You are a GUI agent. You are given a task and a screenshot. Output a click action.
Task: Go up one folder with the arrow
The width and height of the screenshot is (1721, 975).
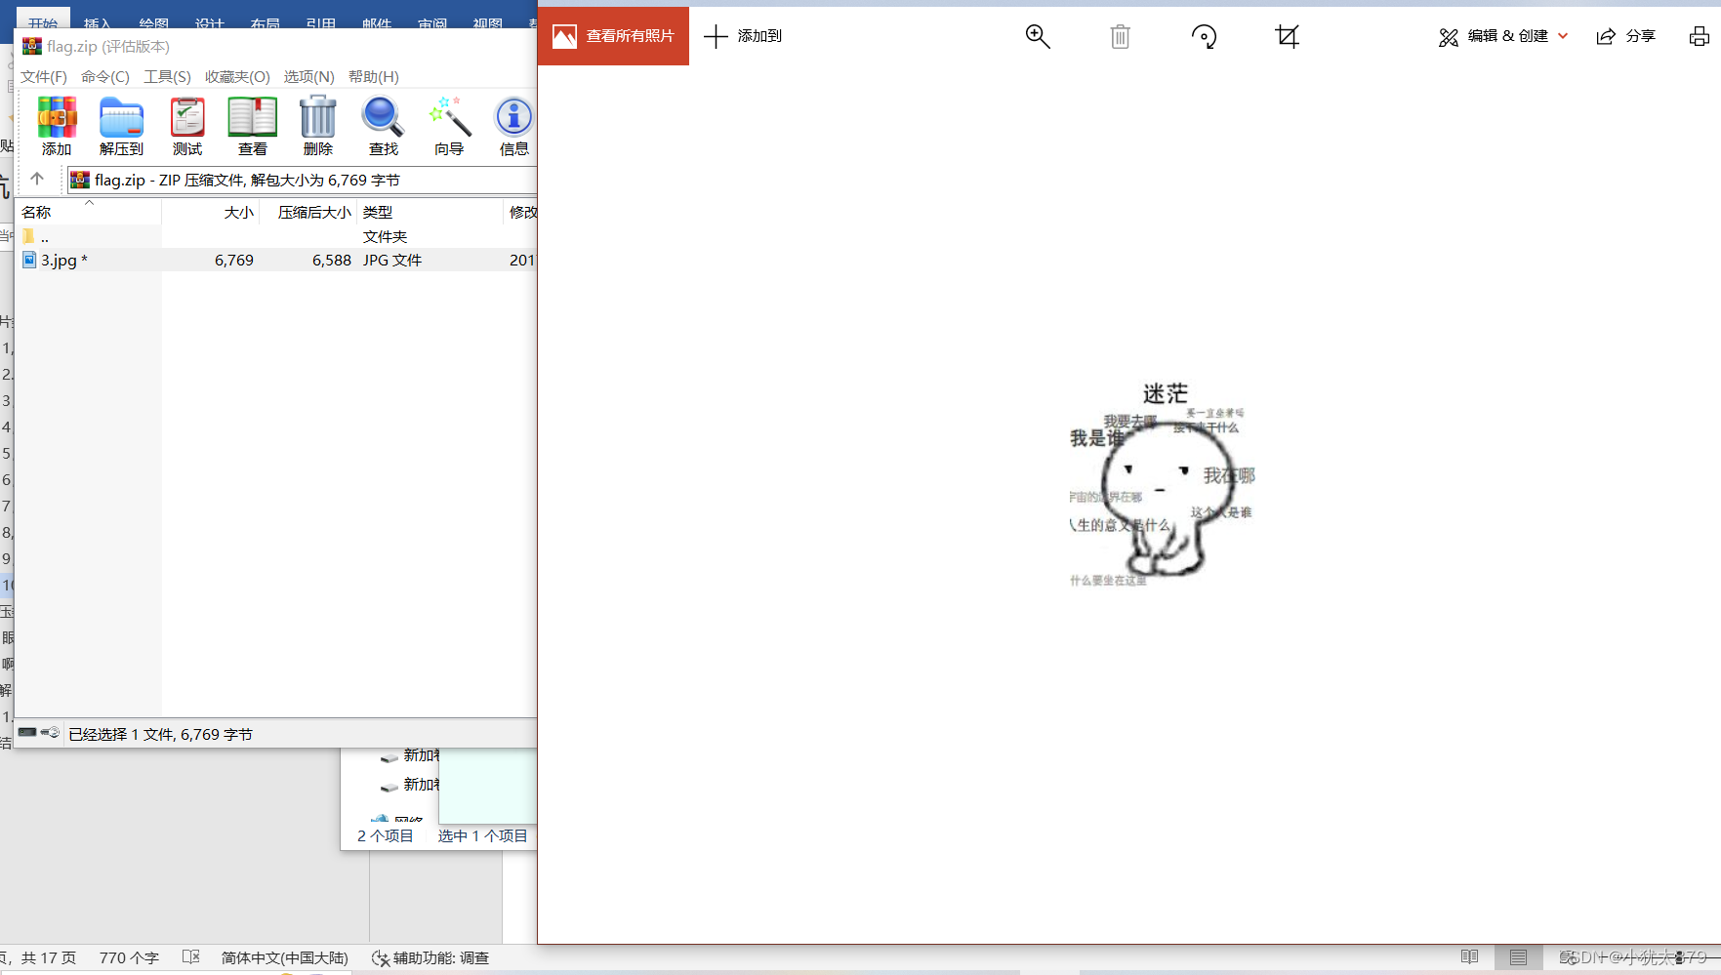[x=37, y=179]
